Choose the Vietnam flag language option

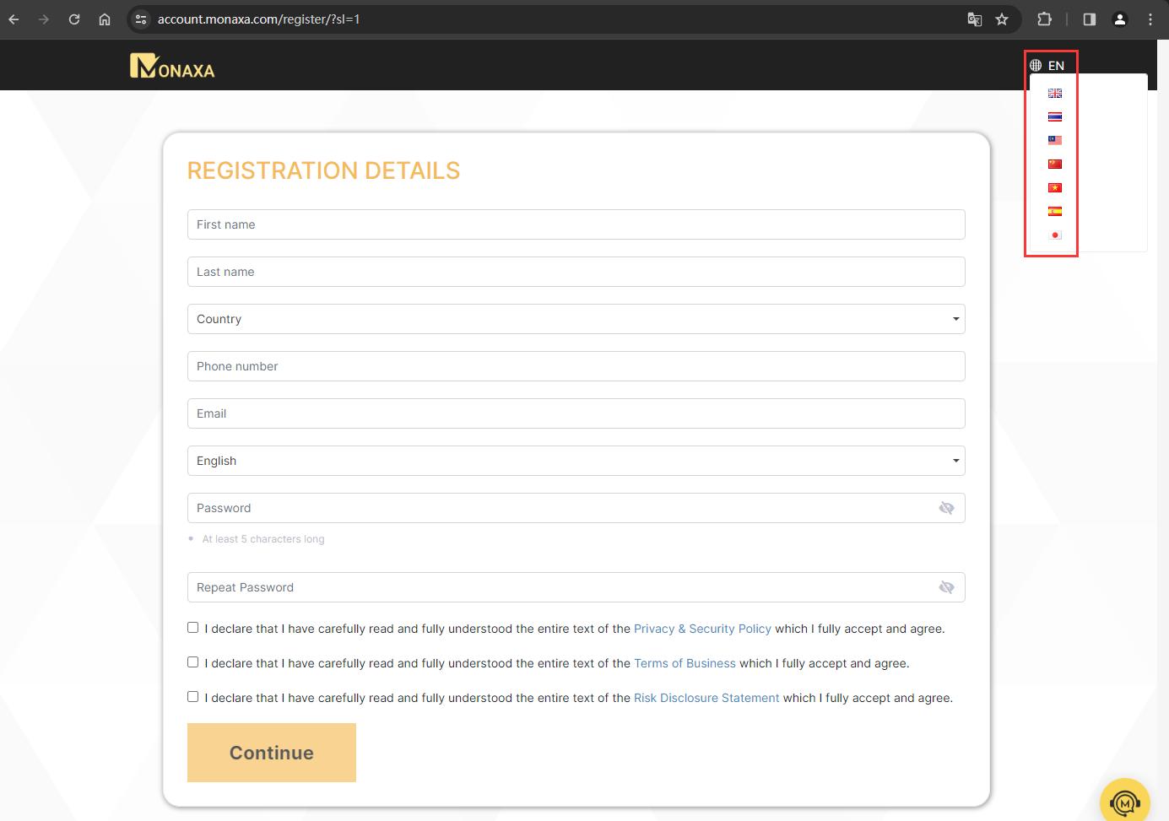[1055, 188]
